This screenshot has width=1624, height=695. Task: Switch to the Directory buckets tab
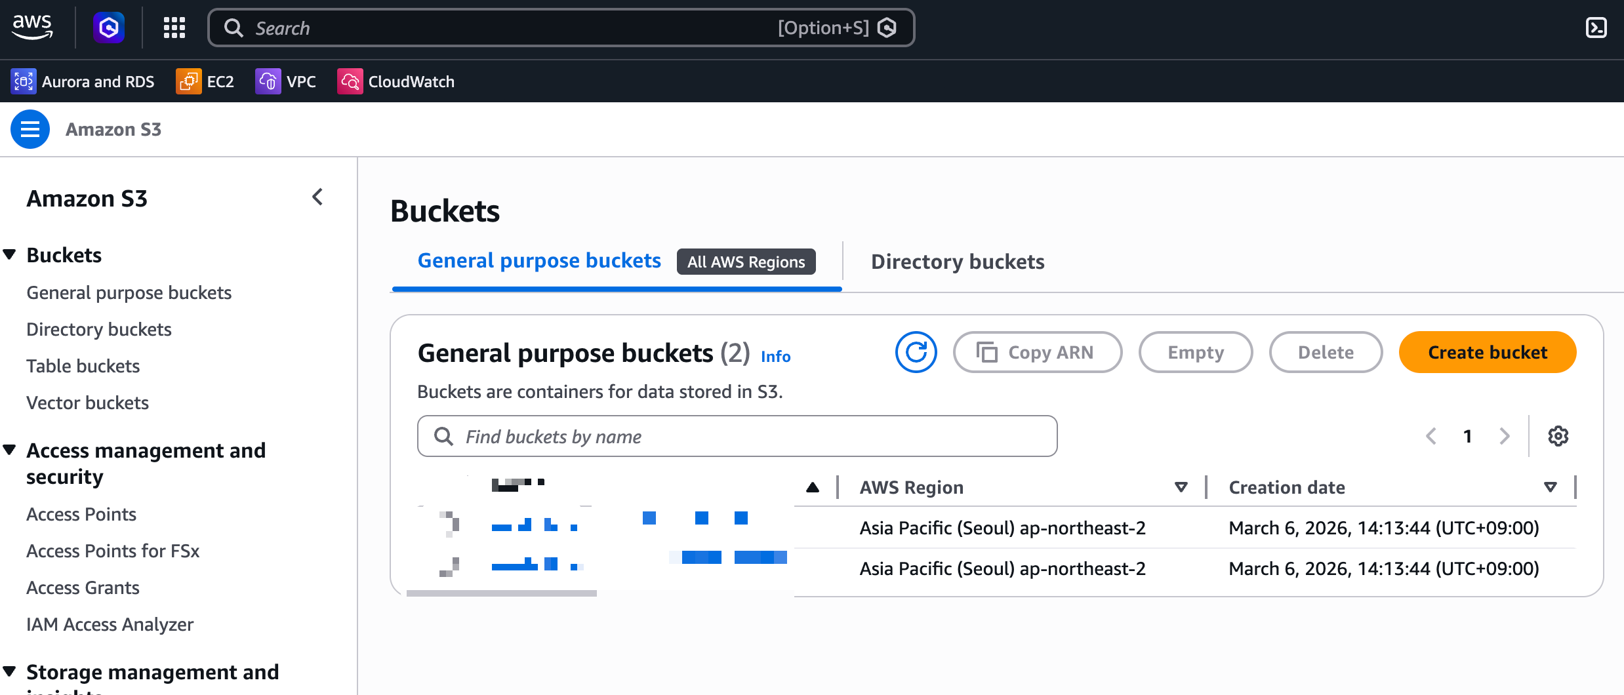[x=958, y=262]
